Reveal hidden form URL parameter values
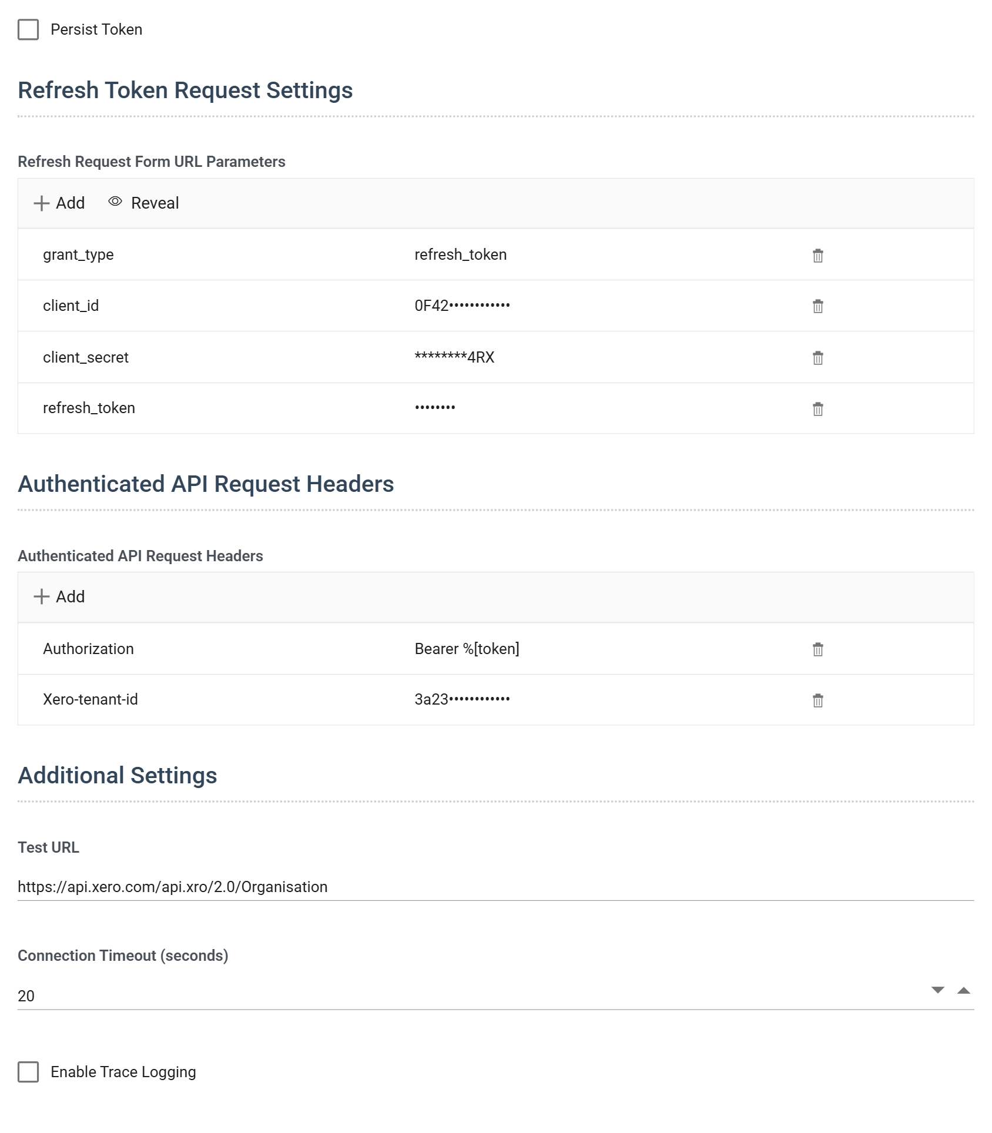This screenshot has width=992, height=1133. tap(143, 203)
